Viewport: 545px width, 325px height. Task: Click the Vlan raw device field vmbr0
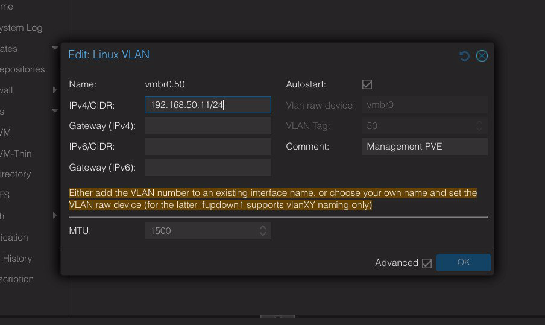tap(424, 105)
